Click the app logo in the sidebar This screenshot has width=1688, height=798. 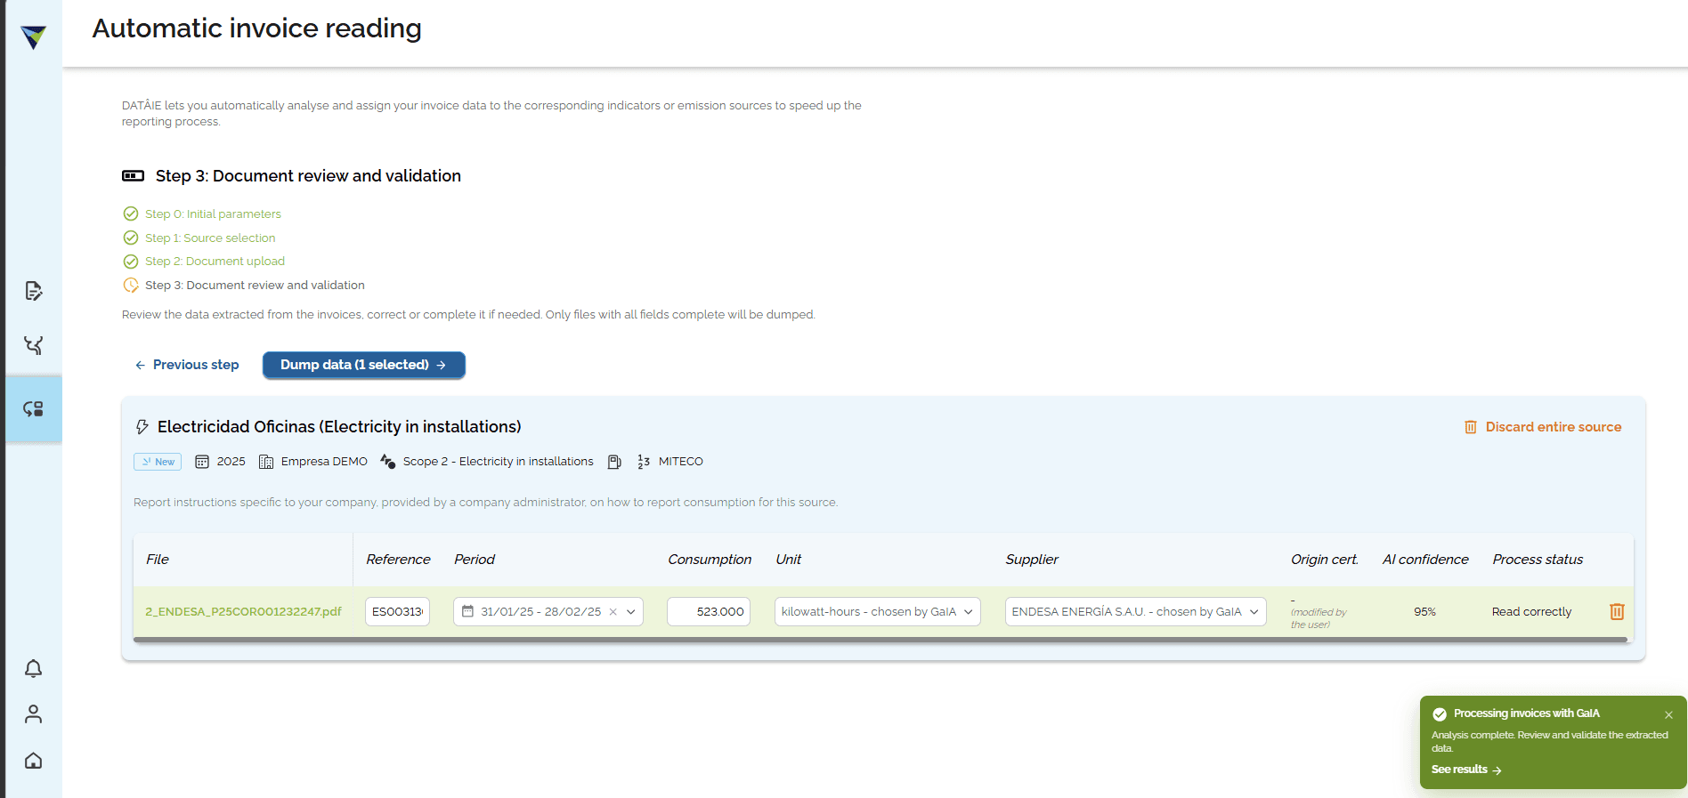pos(34,36)
